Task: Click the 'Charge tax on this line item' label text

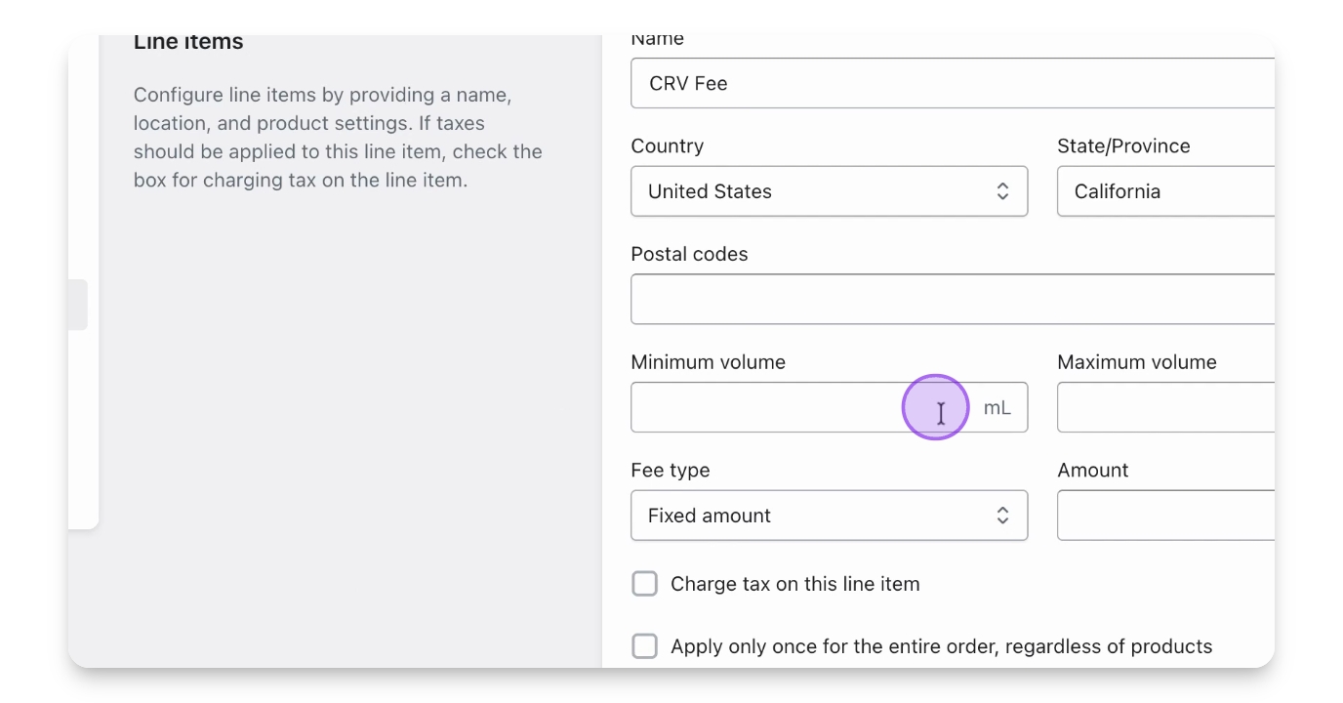Action: point(794,585)
